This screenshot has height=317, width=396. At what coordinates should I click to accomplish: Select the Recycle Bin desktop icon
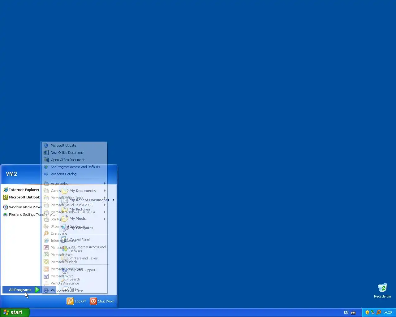click(382, 290)
